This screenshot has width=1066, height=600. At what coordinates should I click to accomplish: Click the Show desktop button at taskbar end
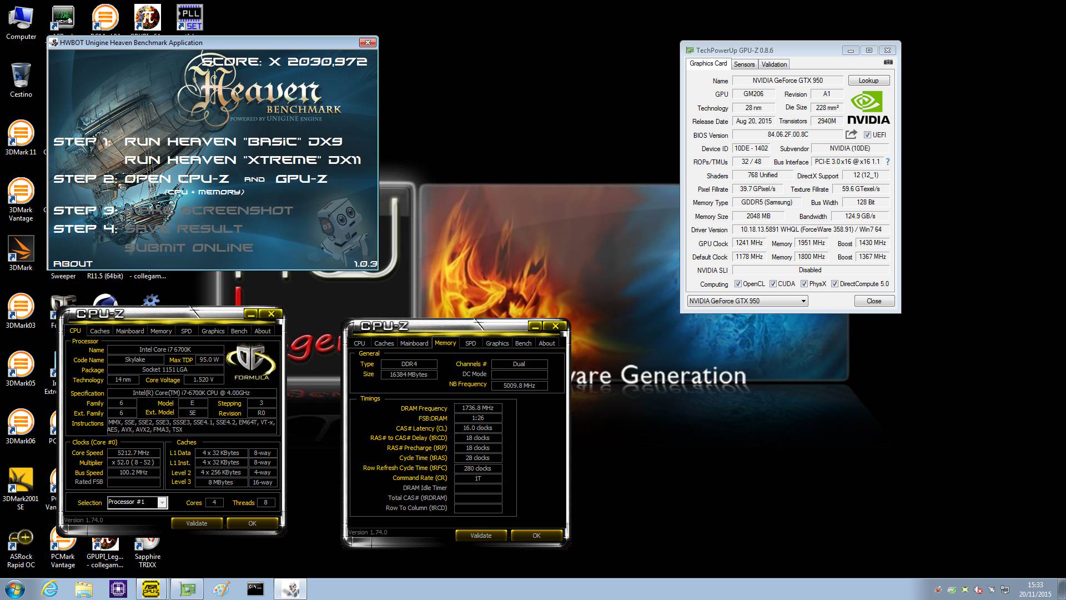pos(1062,589)
